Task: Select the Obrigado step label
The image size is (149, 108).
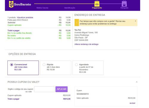Action: [x=124, y=8]
